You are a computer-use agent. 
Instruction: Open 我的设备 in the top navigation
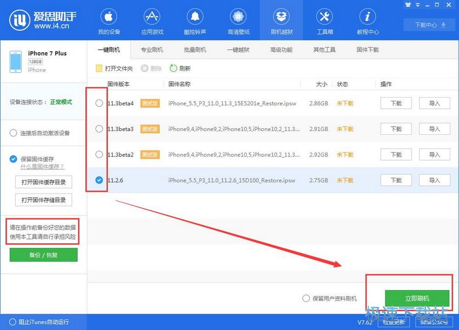pyautogui.click(x=109, y=22)
